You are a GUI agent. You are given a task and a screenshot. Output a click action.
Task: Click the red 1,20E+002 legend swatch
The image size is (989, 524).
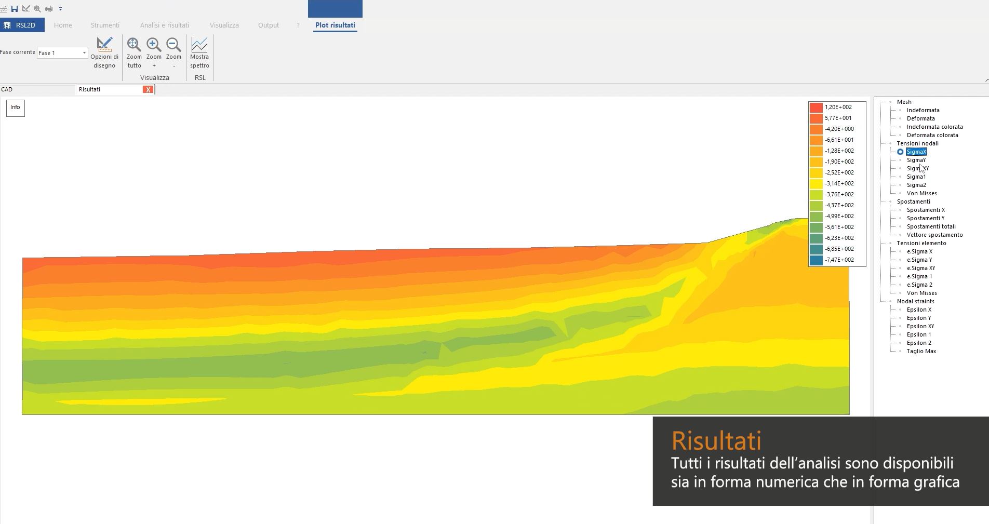816,108
